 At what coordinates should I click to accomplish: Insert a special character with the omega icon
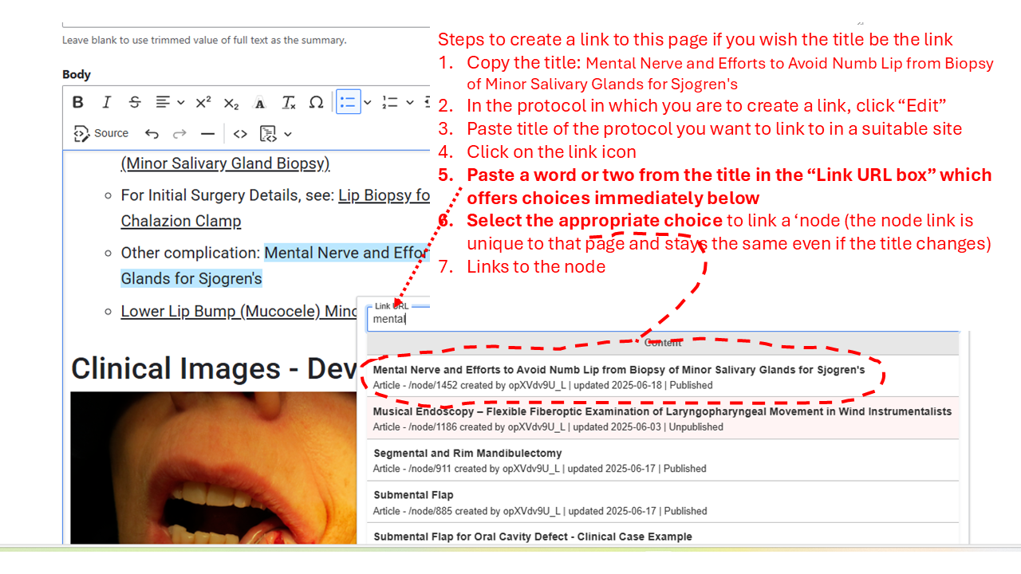coord(316,102)
